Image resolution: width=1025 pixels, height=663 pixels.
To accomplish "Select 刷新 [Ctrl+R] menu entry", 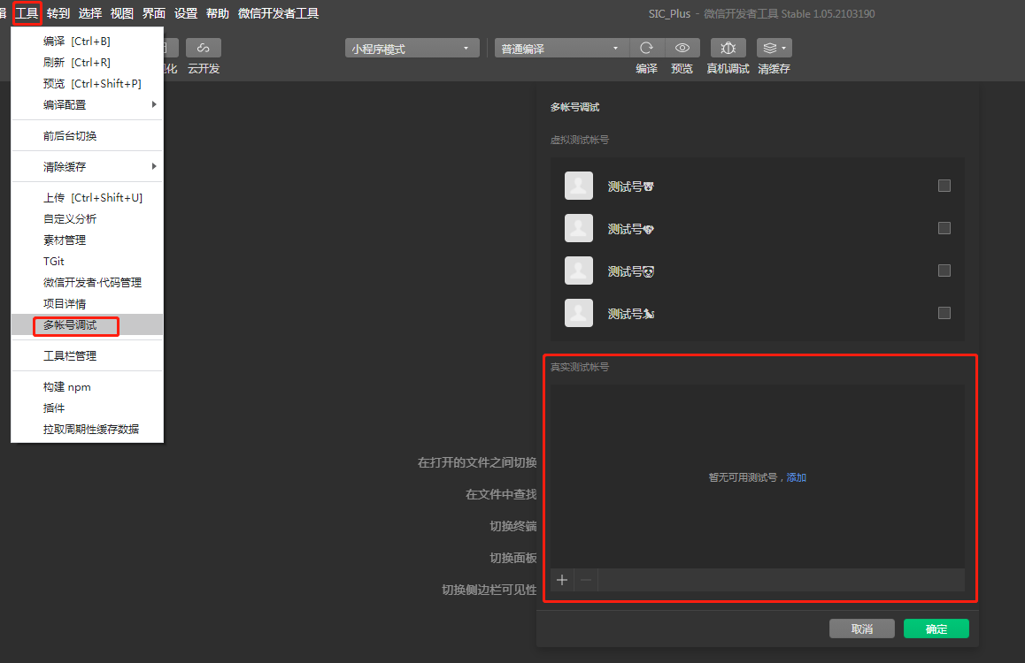I will 88,62.
